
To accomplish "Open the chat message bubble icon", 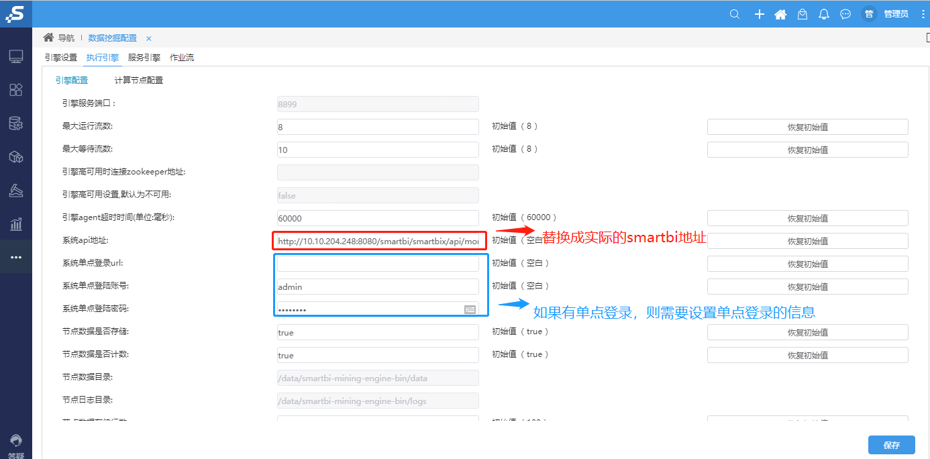I will [845, 14].
